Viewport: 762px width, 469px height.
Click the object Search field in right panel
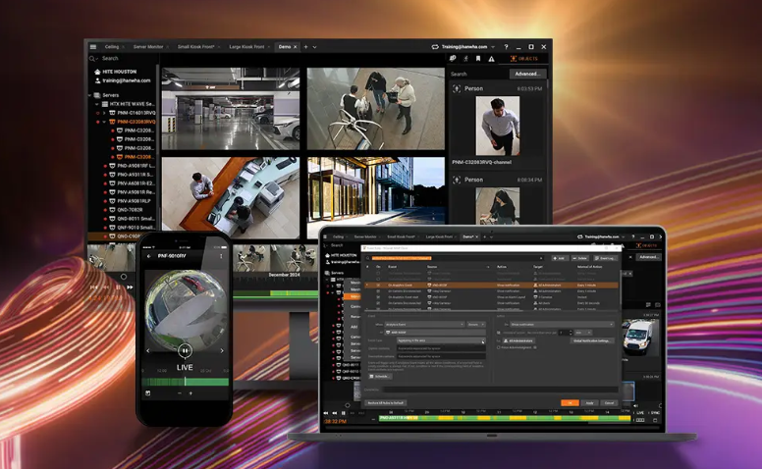tap(477, 74)
